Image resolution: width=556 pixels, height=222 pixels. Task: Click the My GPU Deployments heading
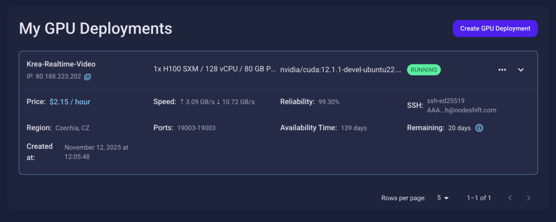tap(96, 28)
